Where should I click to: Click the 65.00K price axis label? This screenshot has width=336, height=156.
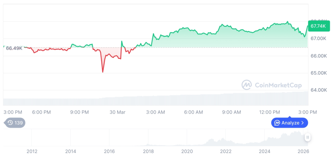[x=318, y=73]
